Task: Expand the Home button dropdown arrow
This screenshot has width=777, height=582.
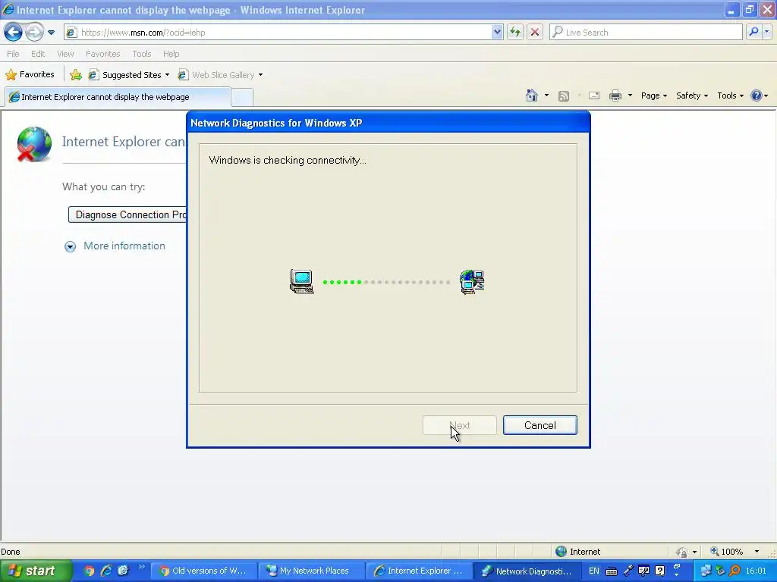Action: (x=546, y=95)
